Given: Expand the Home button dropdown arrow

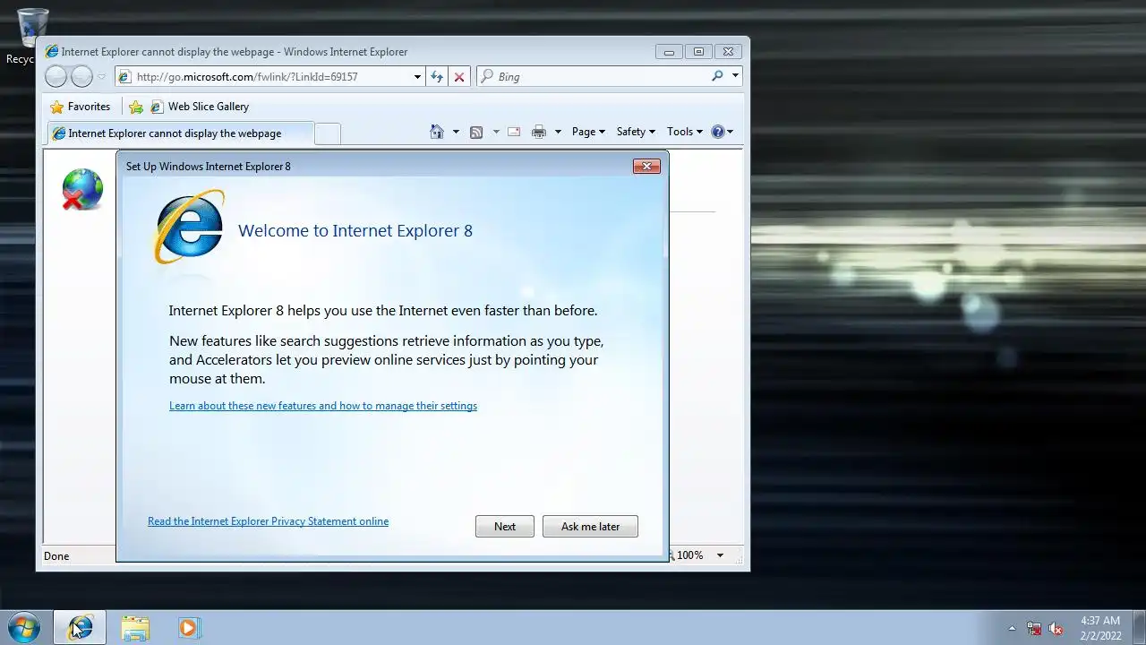Looking at the screenshot, I should point(456,132).
